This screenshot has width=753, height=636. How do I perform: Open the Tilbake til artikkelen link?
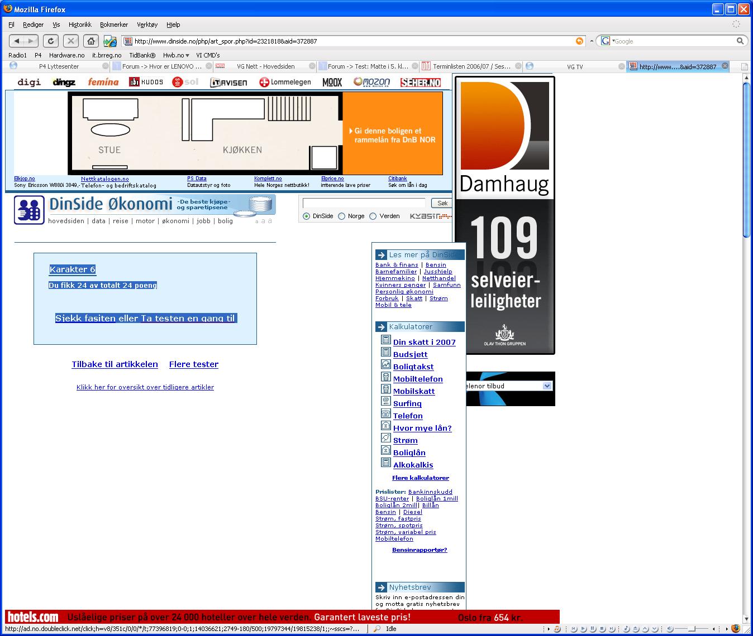click(x=115, y=364)
